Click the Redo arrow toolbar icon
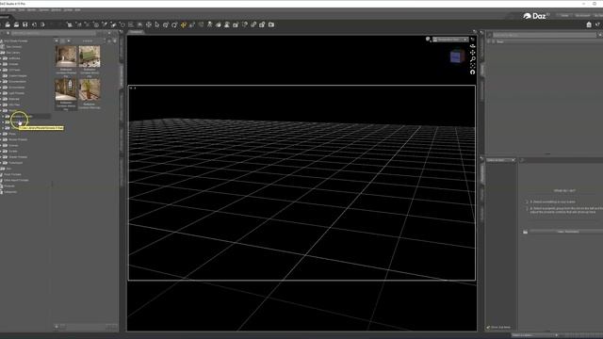Viewport: 603px width, 339px height. (x=42, y=24)
